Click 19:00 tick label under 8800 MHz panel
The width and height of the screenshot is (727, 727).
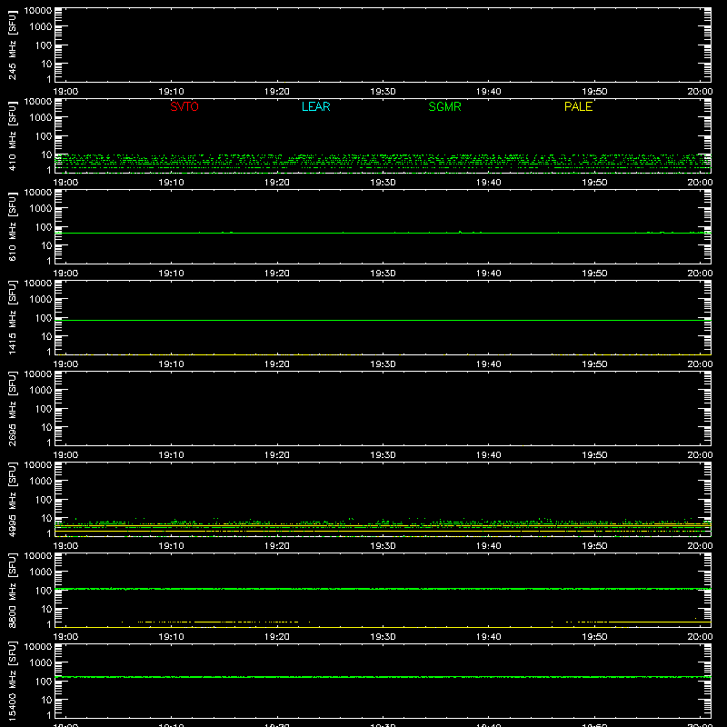[x=65, y=637]
